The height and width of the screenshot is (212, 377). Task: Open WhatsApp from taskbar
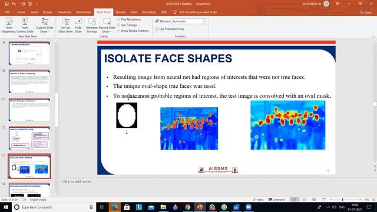coord(212,207)
